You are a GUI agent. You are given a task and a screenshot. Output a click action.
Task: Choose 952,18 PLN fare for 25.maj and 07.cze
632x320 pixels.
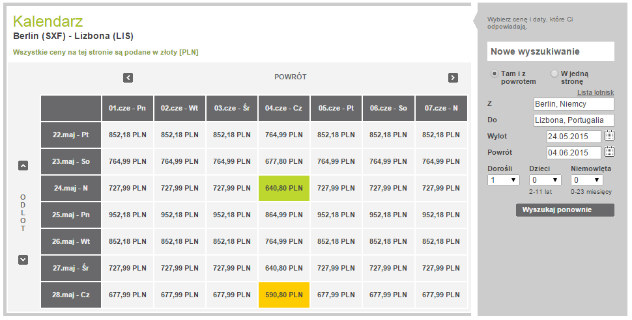tap(441, 215)
